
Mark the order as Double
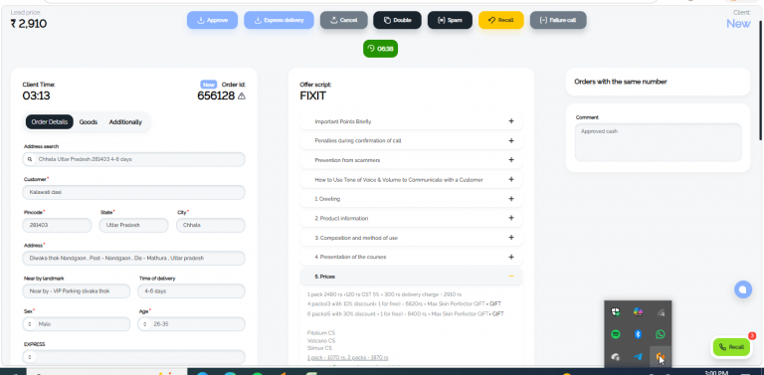(397, 20)
